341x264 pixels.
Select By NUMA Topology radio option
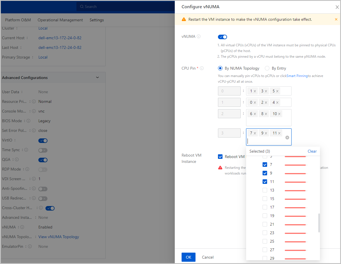point(220,68)
